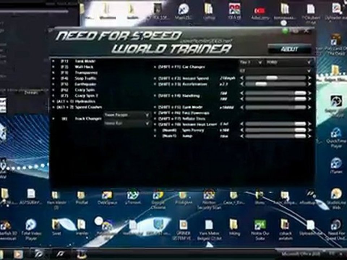Click decrease arrow on Instant Heat Level slider

(242, 124)
